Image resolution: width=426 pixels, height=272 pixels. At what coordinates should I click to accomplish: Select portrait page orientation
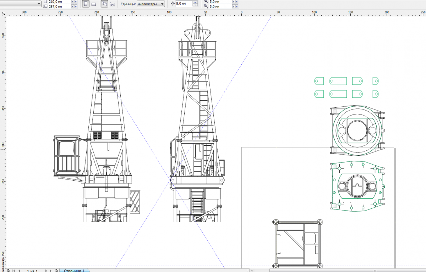(86, 4)
